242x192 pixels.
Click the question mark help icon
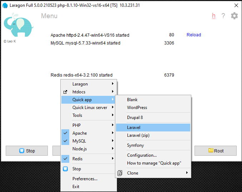tap(223, 16)
